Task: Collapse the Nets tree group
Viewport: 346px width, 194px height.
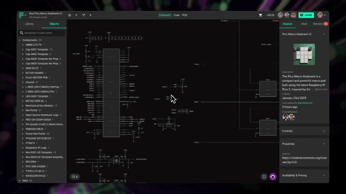Action: pyautogui.click(x=19, y=181)
